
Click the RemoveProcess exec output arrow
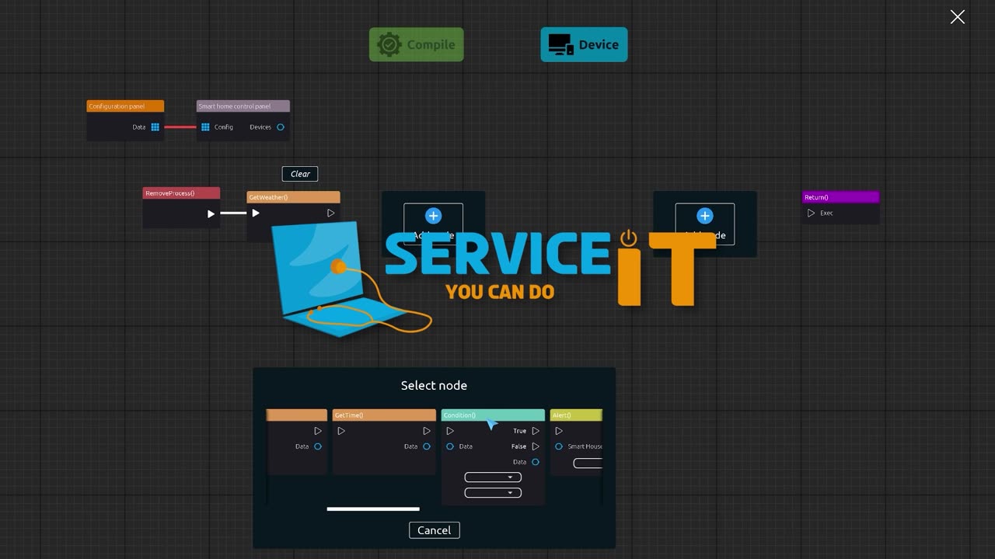coord(211,214)
